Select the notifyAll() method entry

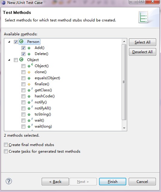43,108
